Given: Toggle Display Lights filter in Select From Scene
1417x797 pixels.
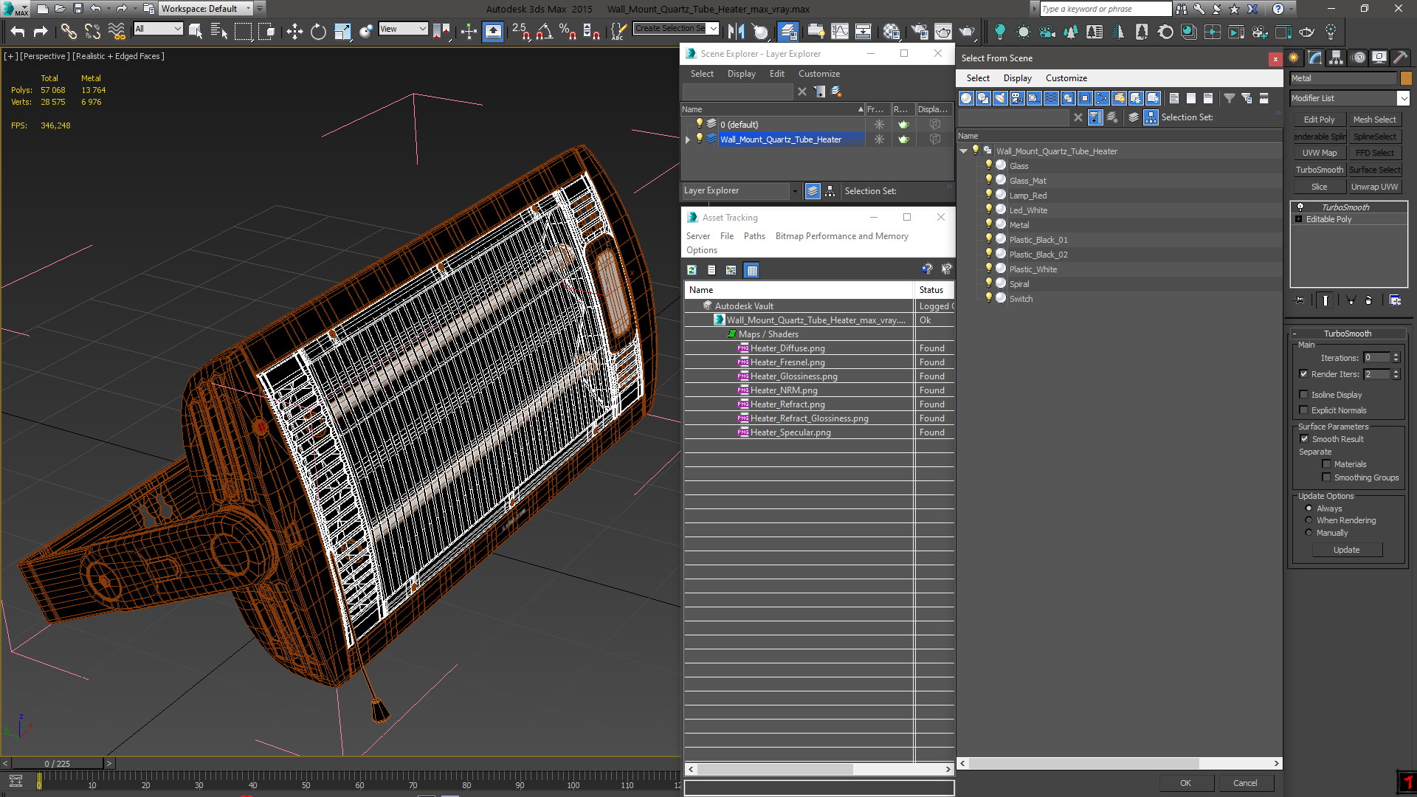Looking at the screenshot, I should click(x=1000, y=98).
